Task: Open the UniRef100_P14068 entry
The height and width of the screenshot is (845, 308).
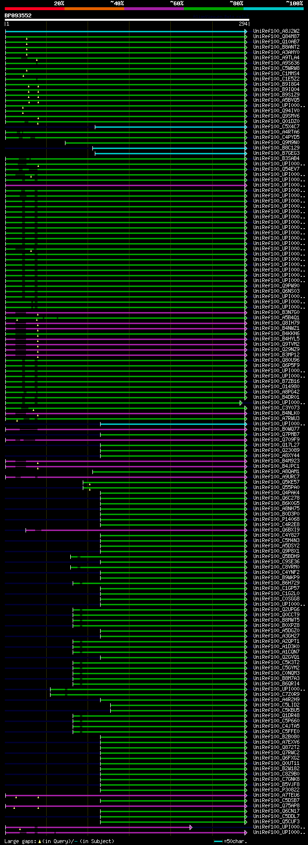Action: (x=276, y=519)
